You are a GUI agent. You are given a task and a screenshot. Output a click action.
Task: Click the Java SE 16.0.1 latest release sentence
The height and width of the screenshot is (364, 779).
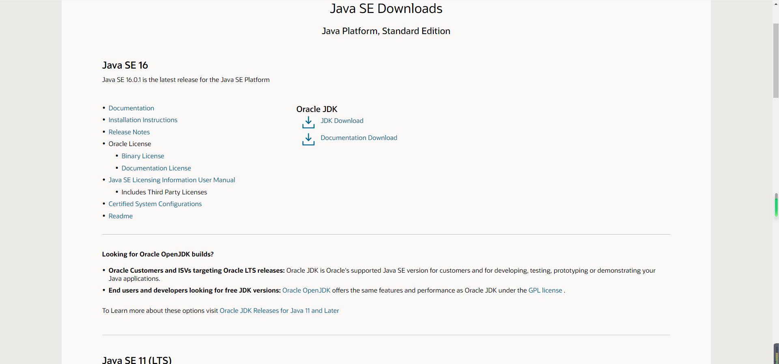[x=186, y=80]
